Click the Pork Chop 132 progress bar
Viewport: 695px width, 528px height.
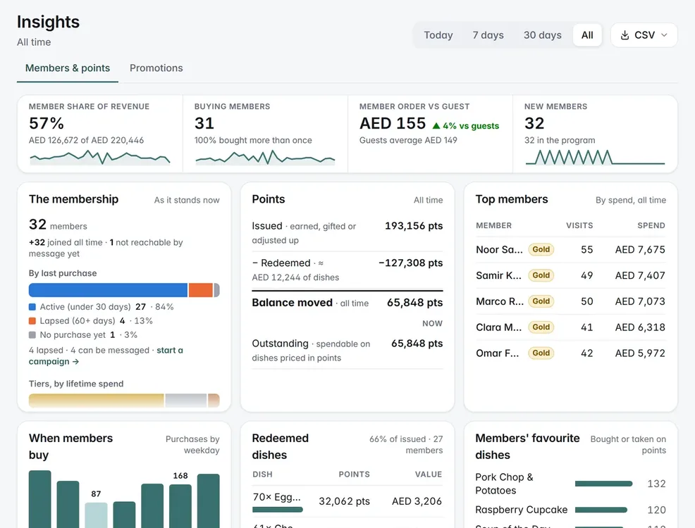[x=603, y=484]
